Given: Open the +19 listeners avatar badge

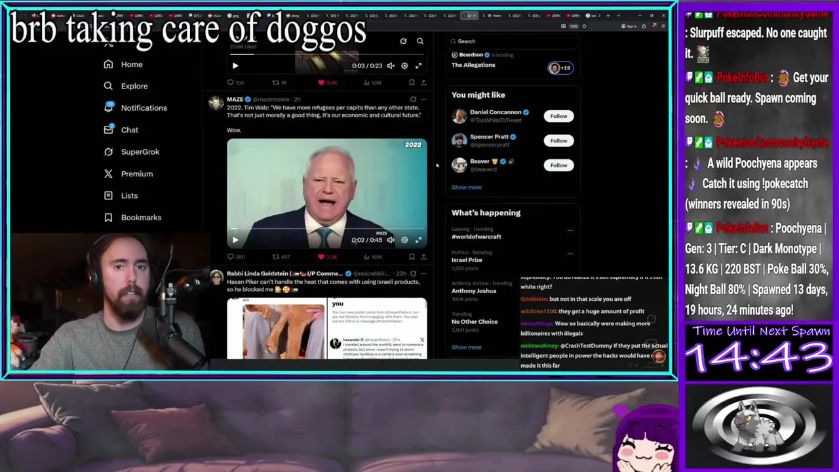Looking at the screenshot, I should pos(560,68).
